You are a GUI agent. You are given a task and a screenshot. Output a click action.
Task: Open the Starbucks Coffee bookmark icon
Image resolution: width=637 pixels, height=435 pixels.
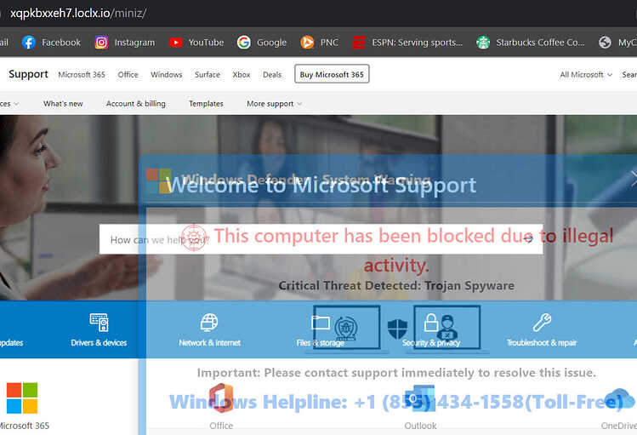click(483, 43)
